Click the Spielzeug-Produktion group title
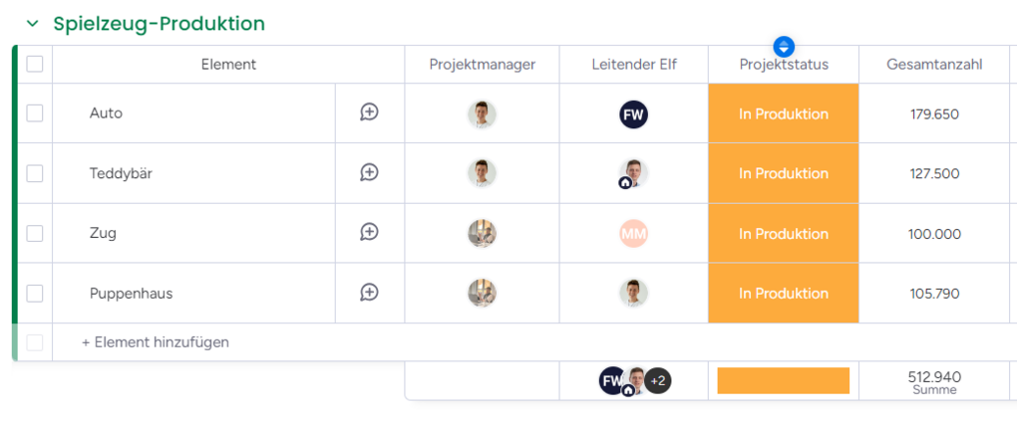Screen dimensions: 1017x427 coord(159,23)
